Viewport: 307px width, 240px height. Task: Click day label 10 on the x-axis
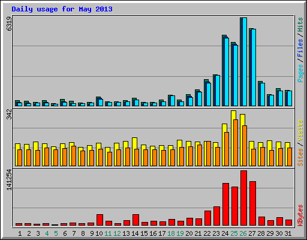click(99, 233)
